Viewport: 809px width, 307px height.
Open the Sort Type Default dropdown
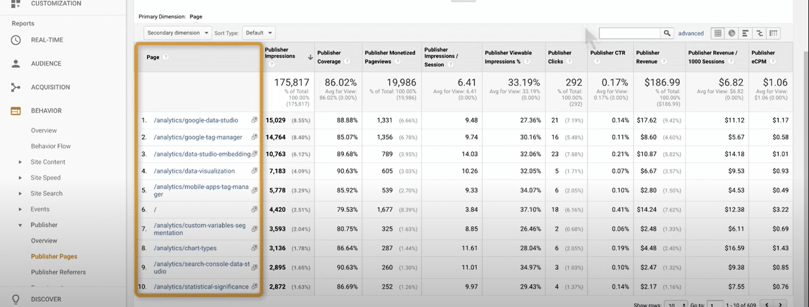coord(259,33)
